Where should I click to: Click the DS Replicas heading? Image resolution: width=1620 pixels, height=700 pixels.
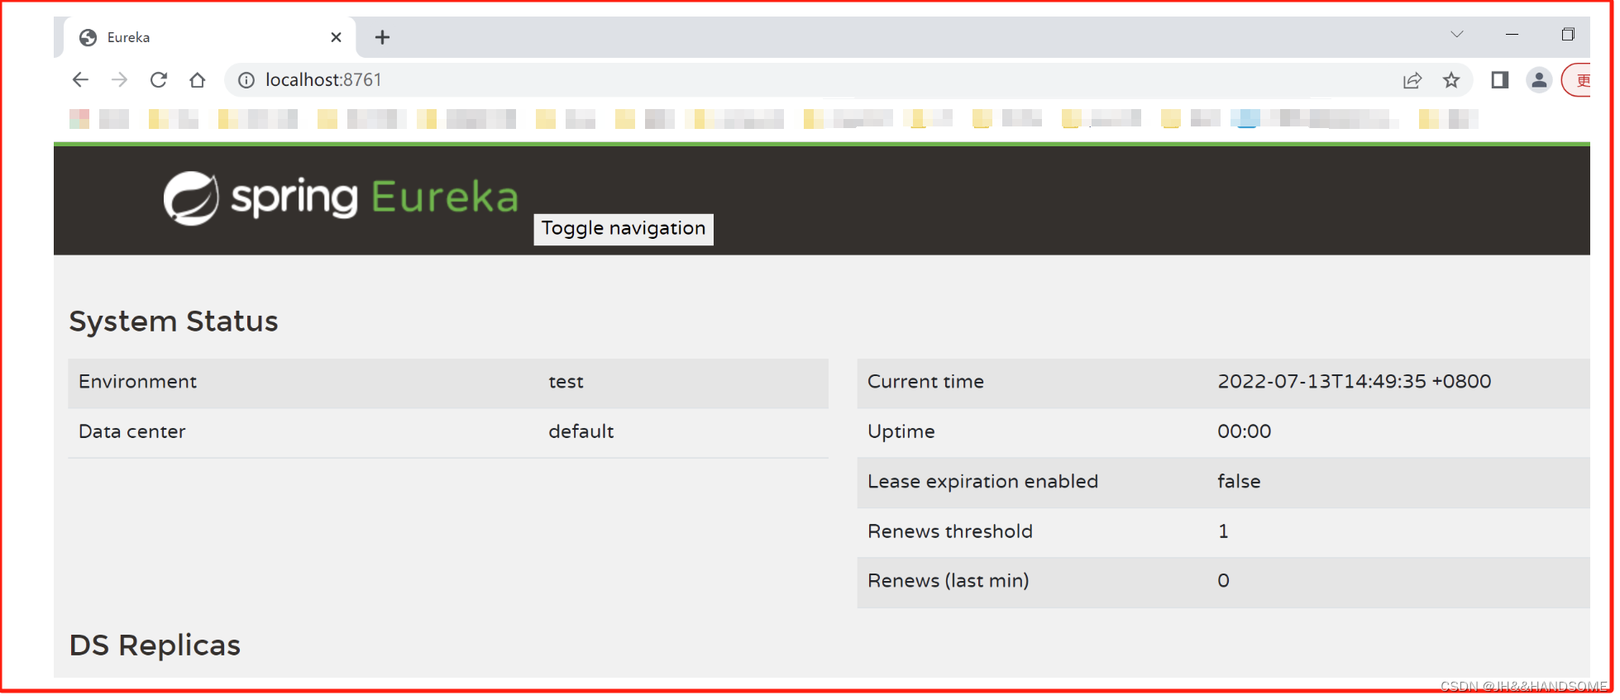[x=155, y=645]
